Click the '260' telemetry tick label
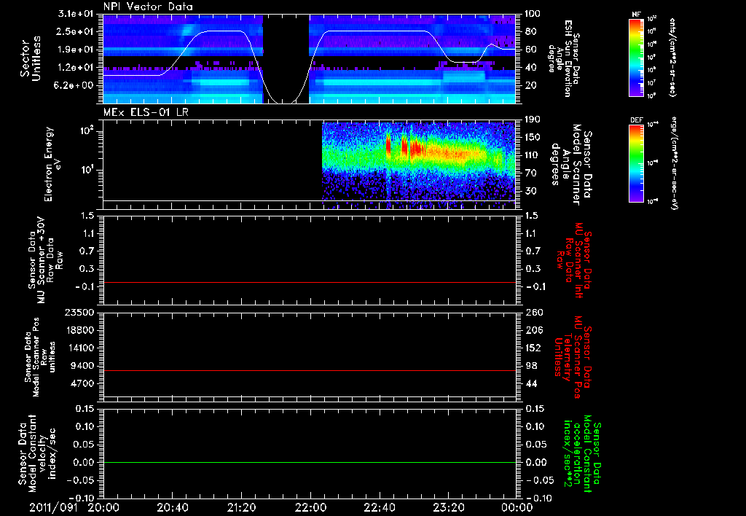Viewport: 746px width, 516px height. tap(533, 312)
